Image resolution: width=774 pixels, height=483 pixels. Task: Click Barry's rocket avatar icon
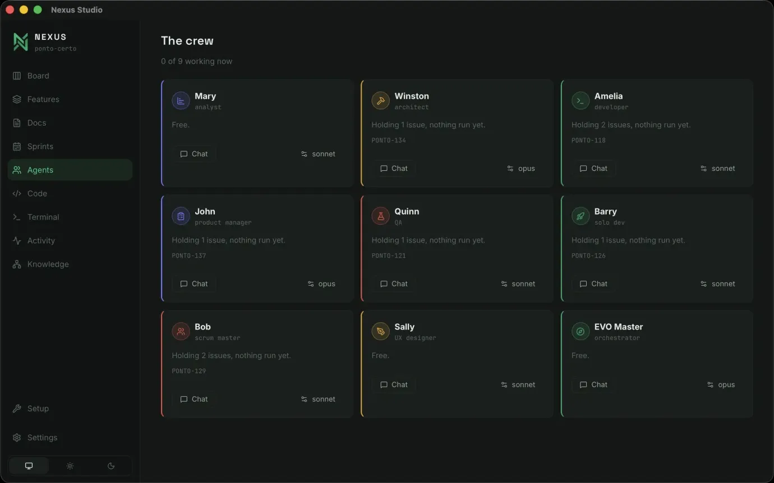[x=580, y=216]
